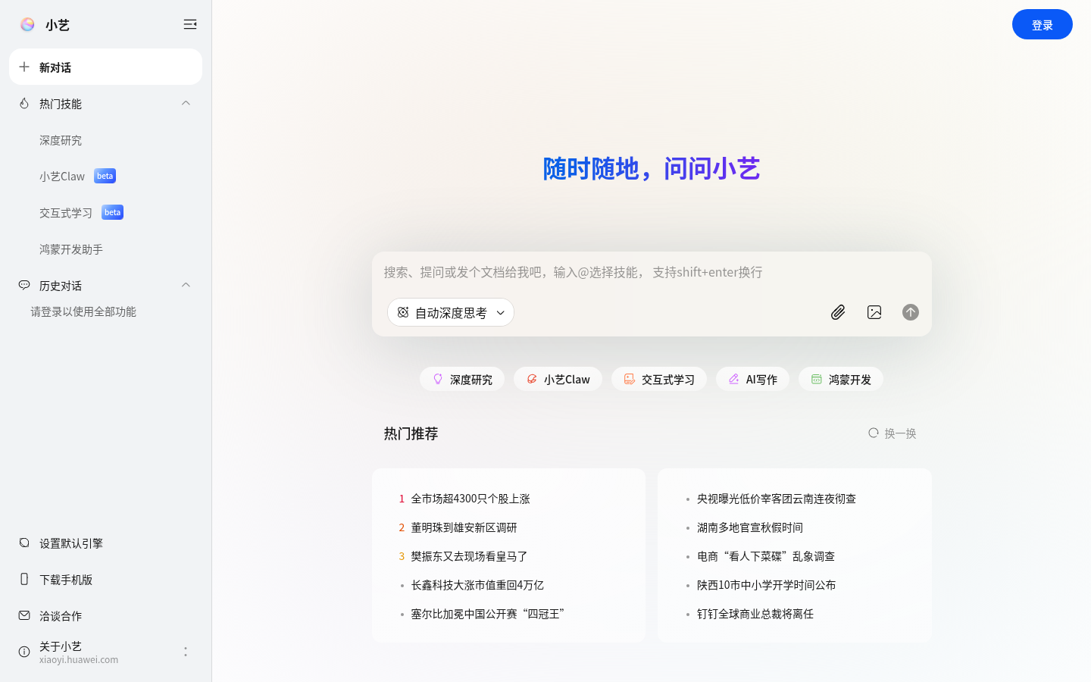Open topic 董明珠到雄安新区调研
Screen dimensions: 1091x682
(464, 527)
